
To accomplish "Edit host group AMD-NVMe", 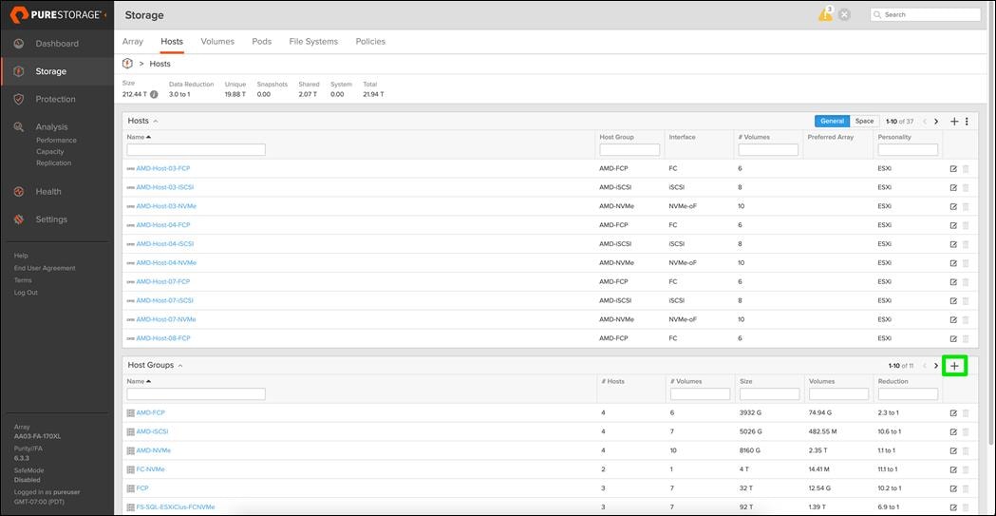I will coord(953,450).
